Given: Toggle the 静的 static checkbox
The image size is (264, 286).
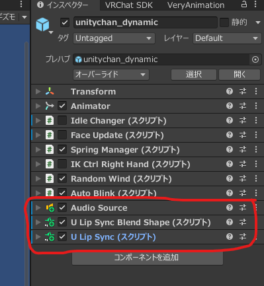Looking at the screenshot, I should click(224, 22).
